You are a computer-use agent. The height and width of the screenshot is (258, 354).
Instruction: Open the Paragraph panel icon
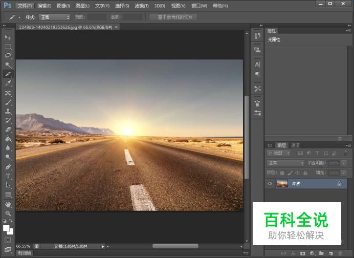tap(257, 74)
